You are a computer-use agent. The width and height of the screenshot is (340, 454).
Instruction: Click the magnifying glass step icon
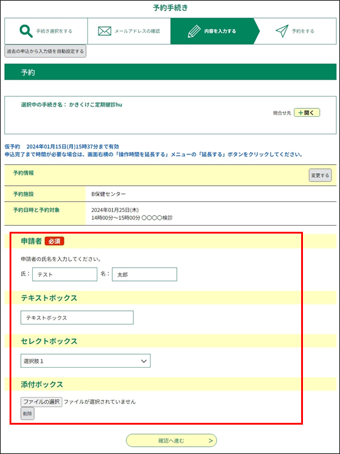point(26,31)
